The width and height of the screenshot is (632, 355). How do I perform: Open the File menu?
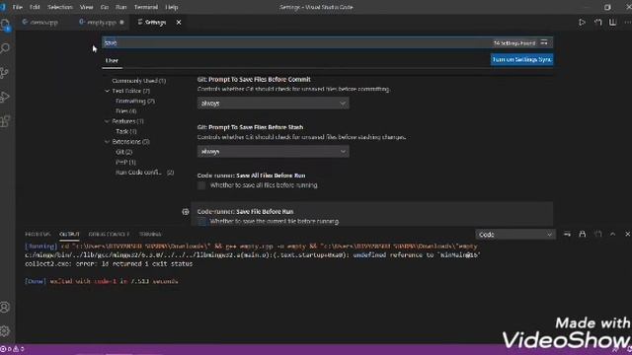pos(18,7)
